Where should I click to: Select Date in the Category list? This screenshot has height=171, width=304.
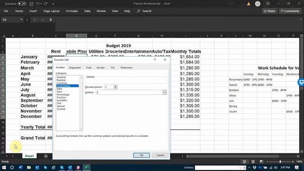pyautogui.click(x=59, y=89)
